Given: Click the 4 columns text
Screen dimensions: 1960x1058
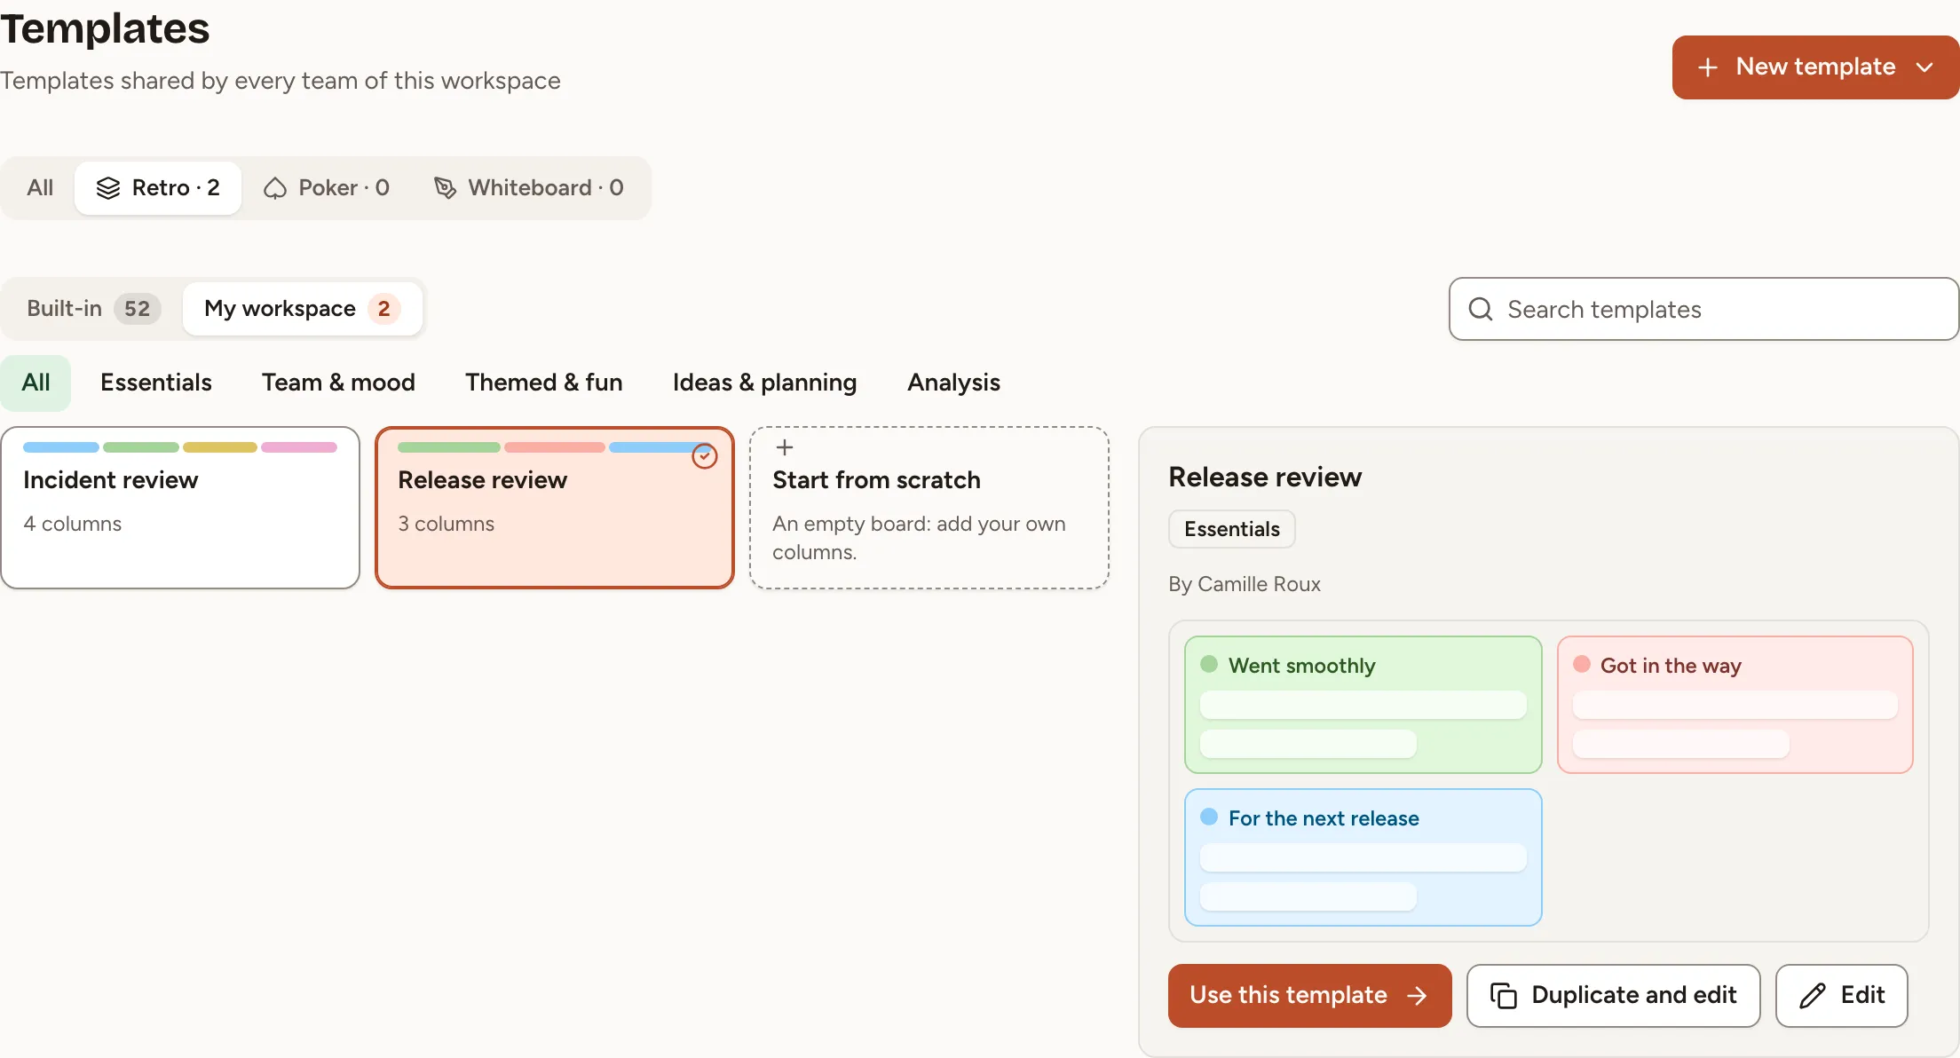Looking at the screenshot, I should tap(73, 524).
